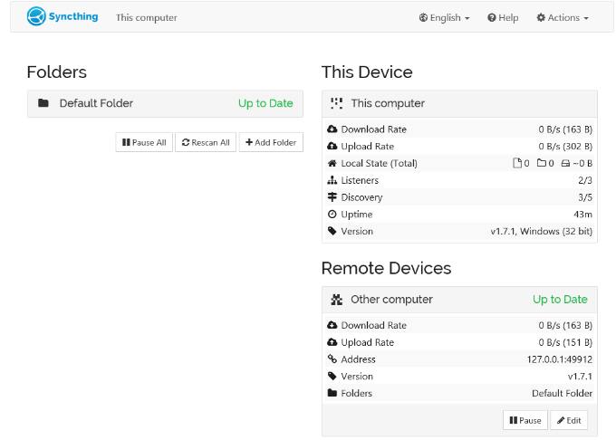Click the Discovery signpost icon
The width and height of the screenshot is (616, 440).
pyautogui.click(x=332, y=197)
